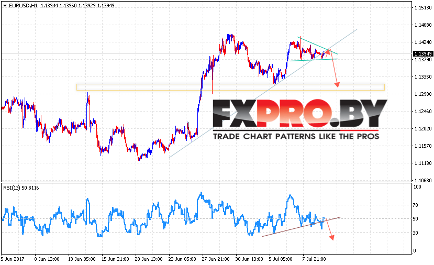Select the high price value 1.13960
Image resolution: width=434 pixels, height=265 pixels.
(68, 6)
